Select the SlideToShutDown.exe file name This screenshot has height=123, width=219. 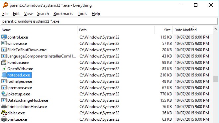pyautogui.click(x=27, y=50)
